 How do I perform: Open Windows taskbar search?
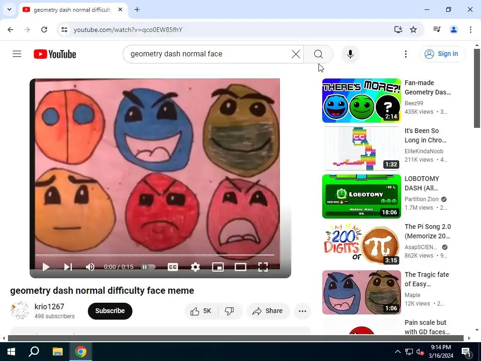(x=34, y=352)
